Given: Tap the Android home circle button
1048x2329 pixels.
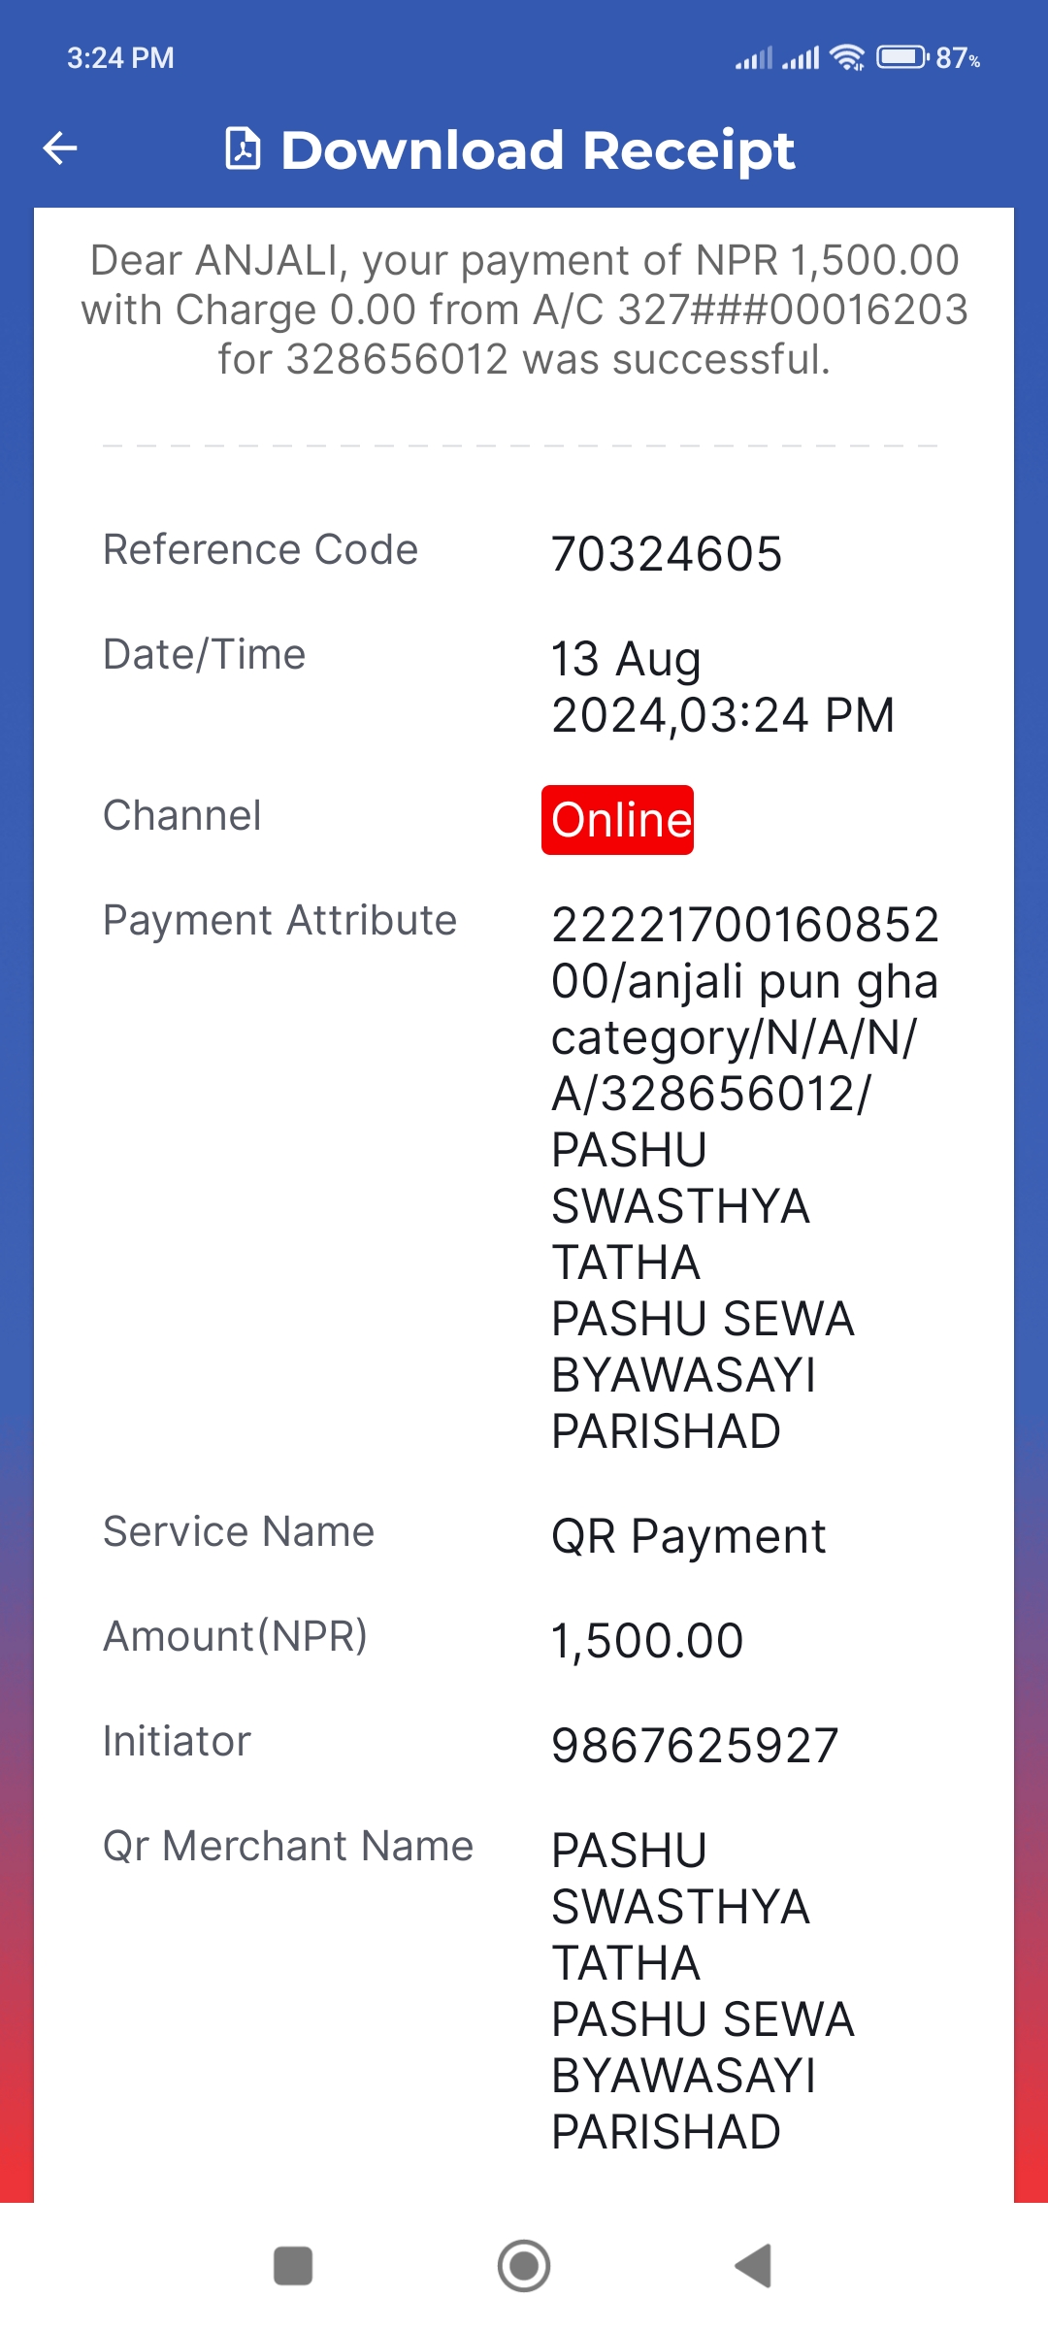Looking at the screenshot, I should (x=524, y=2266).
